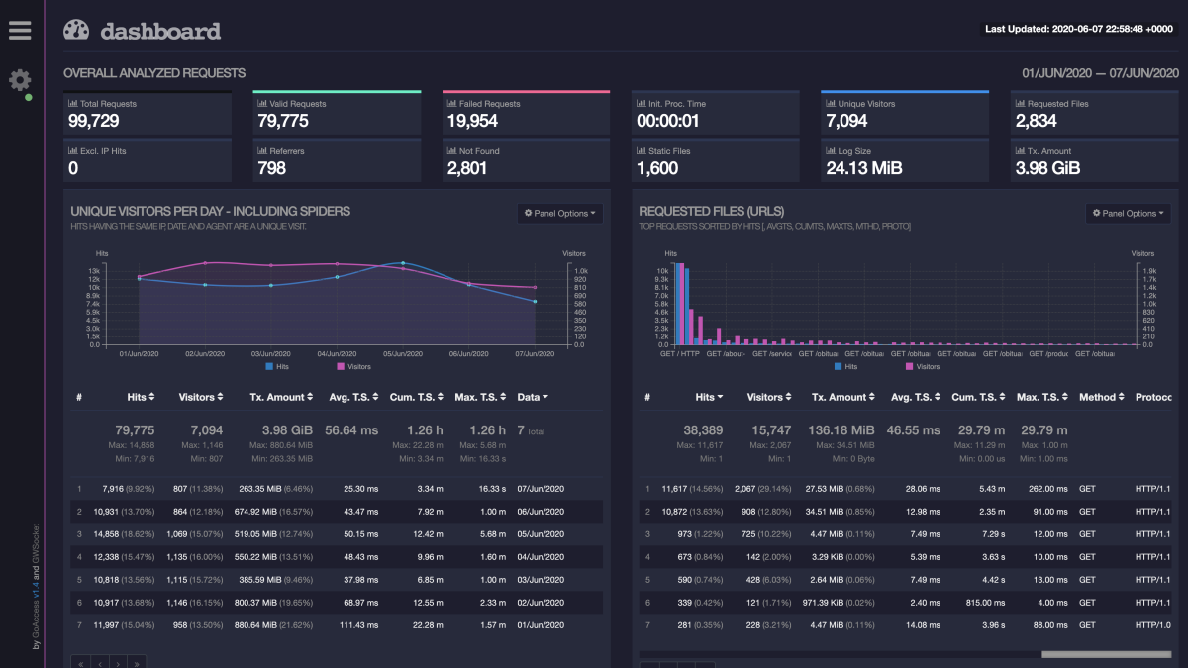Viewport: 1188px width, 668px height.
Task: Jump to last page of Unique Visitors table
Action: tap(137, 662)
